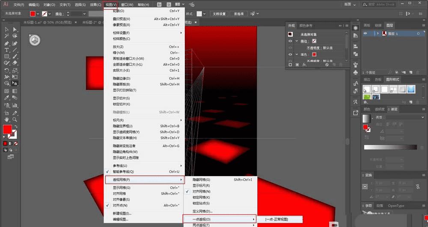The image size is (428, 227).
Task: Select the Line Segment tool
Action: click(x=15, y=50)
